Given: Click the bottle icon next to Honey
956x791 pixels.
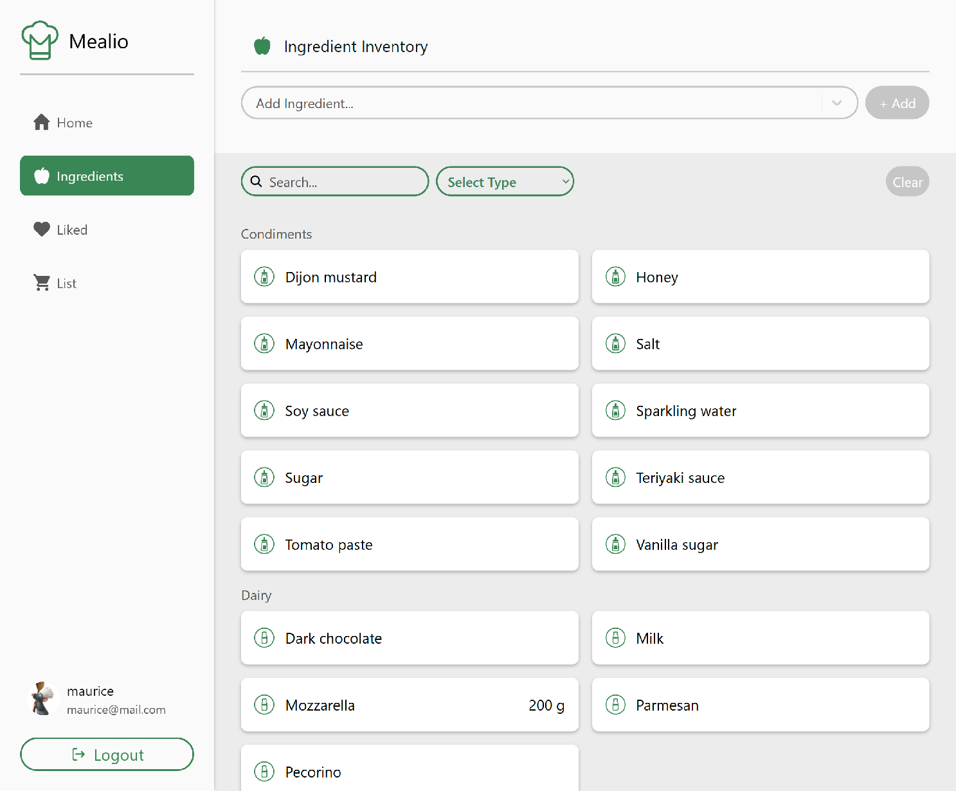Looking at the screenshot, I should point(615,277).
